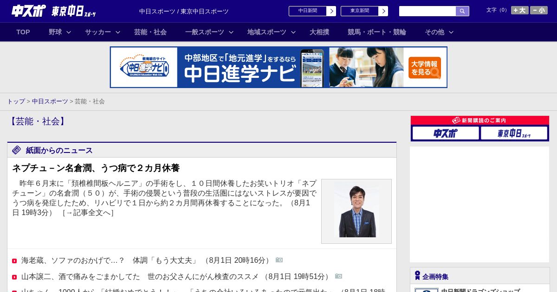Focus the site search input field
Viewport: 557px width, 292px height.
(427, 11)
